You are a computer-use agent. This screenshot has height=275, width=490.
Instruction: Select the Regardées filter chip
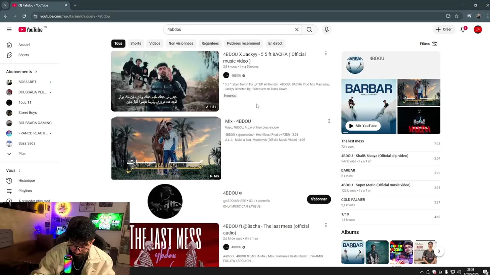click(210, 44)
